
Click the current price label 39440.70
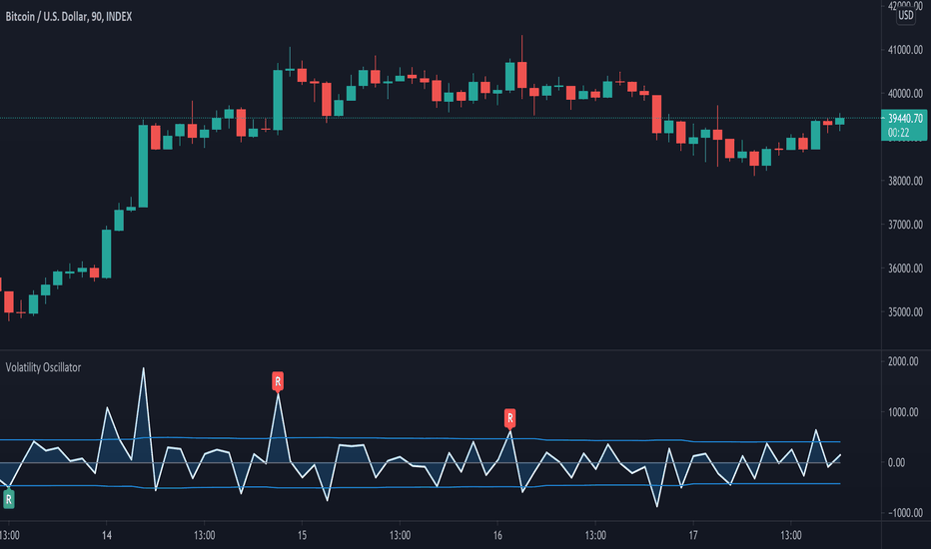click(905, 119)
